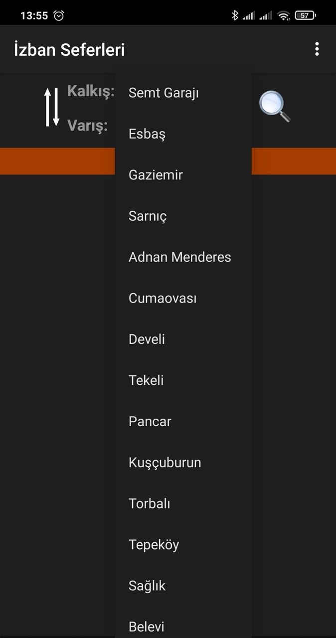
Task: Tap the alarm clock icon in status bar
Action: coord(59,15)
